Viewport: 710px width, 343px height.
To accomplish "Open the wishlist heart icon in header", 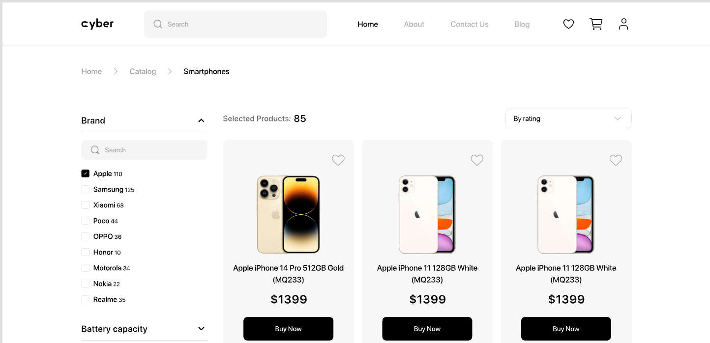I will [x=568, y=24].
